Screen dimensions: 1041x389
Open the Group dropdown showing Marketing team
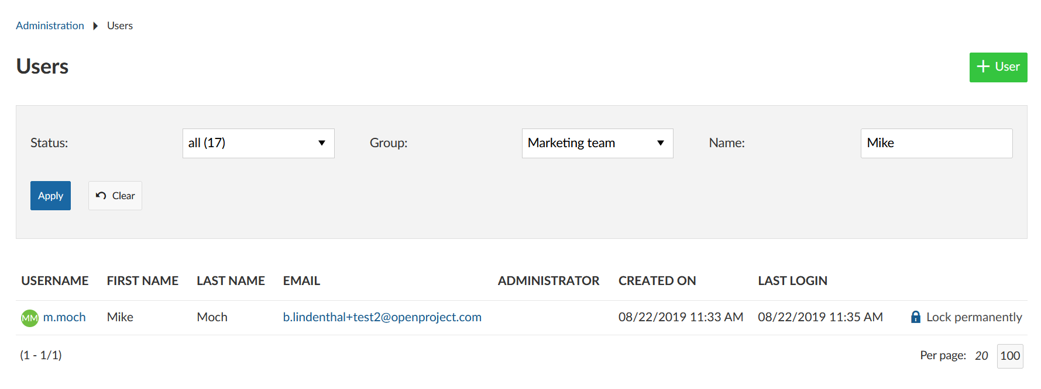point(597,143)
